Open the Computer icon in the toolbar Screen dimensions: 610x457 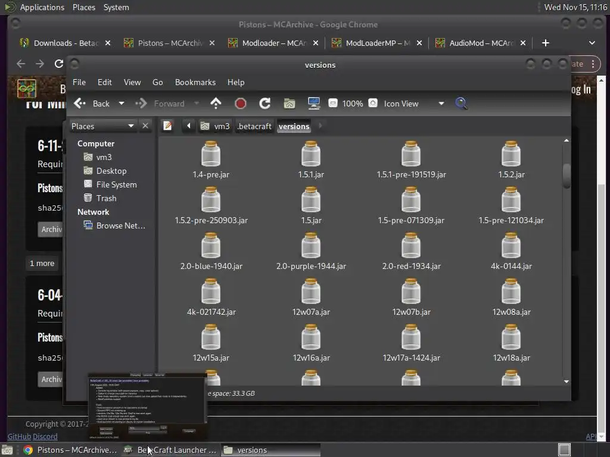(314, 104)
